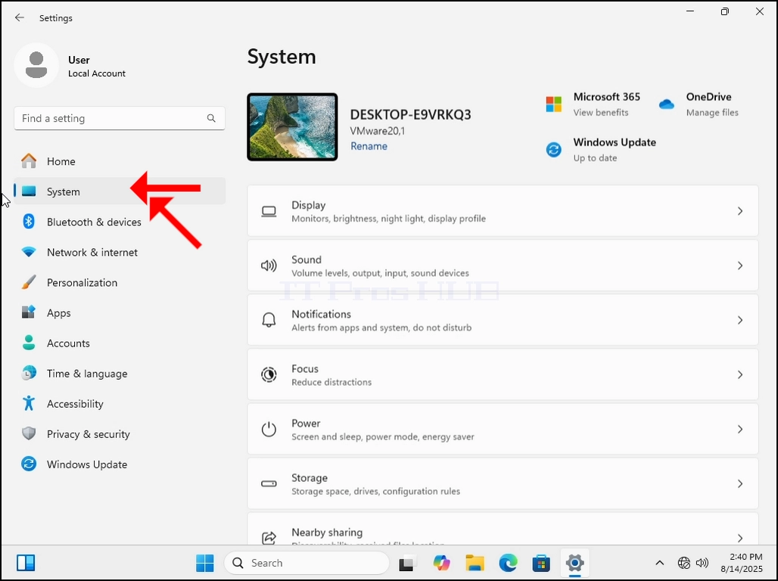The width and height of the screenshot is (778, 581).
Task: Click the Network wifi icon in the sidebar
Action: (x=29, y=252)
